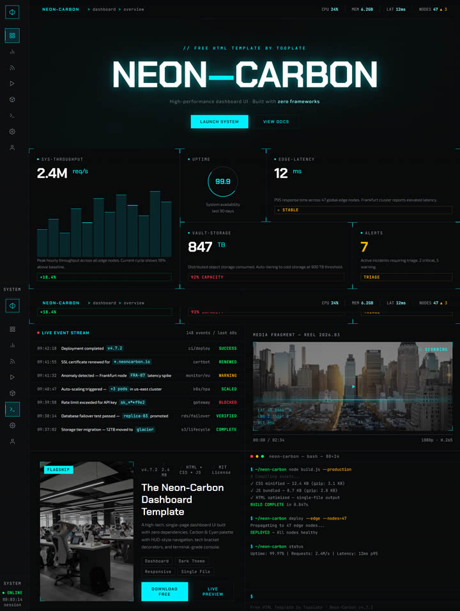Click the Neon-Carbon logo icon beside the +18.4% badge

click(12, 306)
